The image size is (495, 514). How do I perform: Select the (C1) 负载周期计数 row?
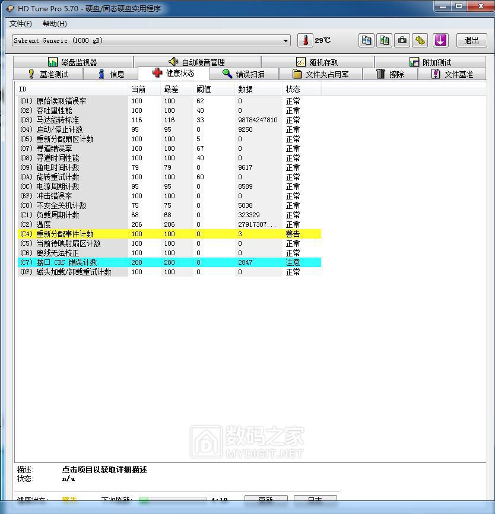(170, 215)
